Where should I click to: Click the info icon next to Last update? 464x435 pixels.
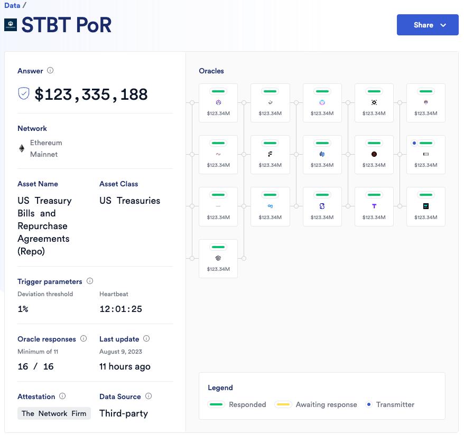[x=146, y=339]
